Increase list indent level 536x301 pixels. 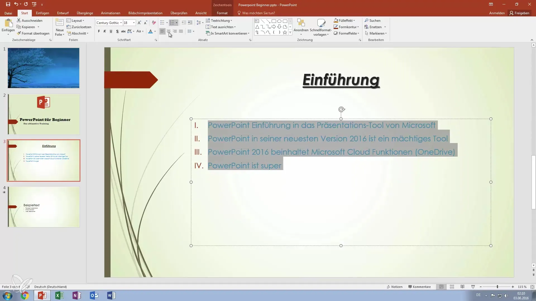coord(190,23)
